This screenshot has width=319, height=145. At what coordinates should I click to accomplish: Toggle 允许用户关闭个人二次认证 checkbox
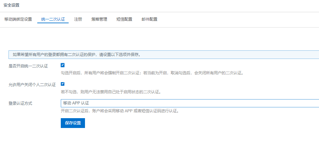coord(62,84)
